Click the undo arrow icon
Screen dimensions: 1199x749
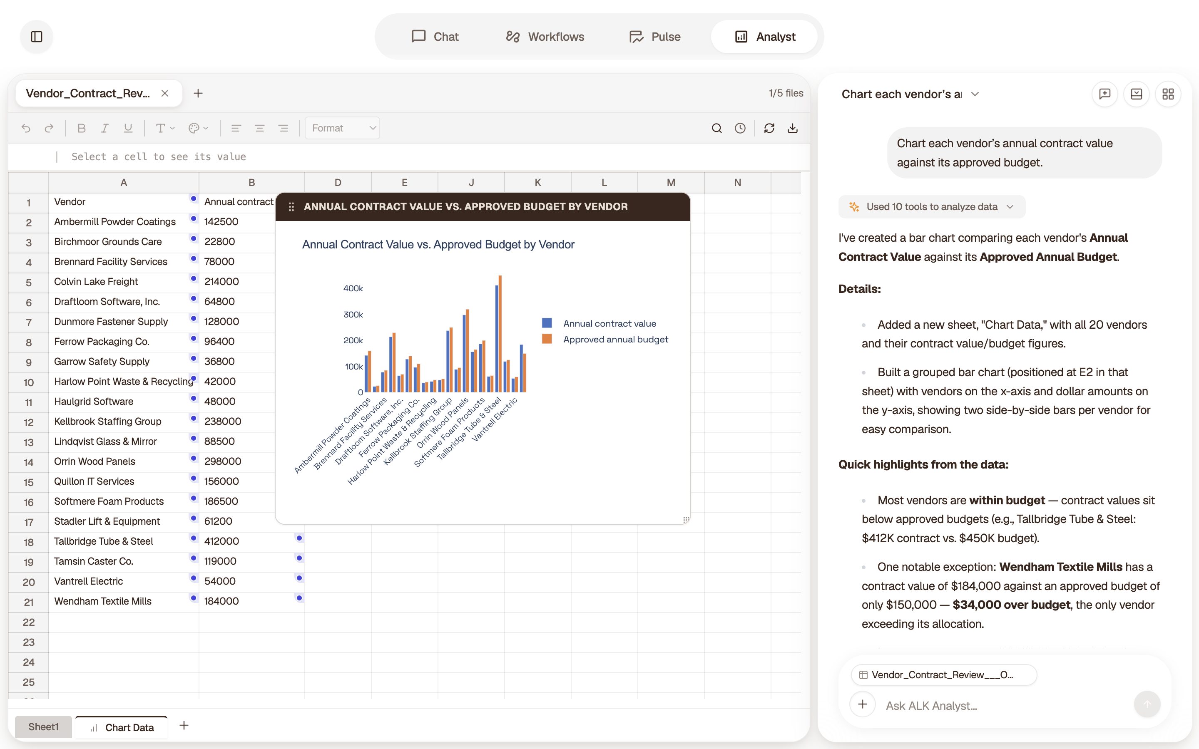coord(26,128)
